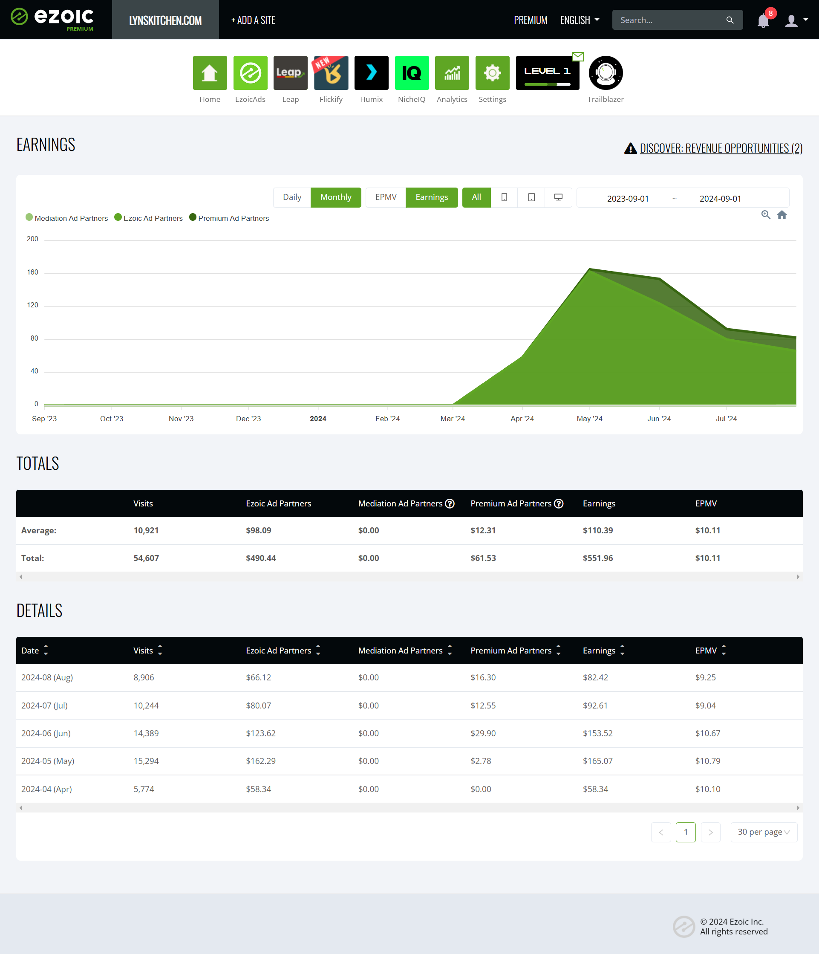
Task: Show Earnings metric in the chart
Action: (x=431, y=197)
